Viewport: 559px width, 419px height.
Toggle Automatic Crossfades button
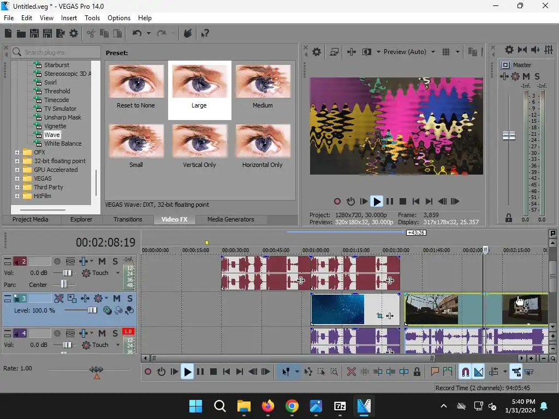click(x=479, y=372)
